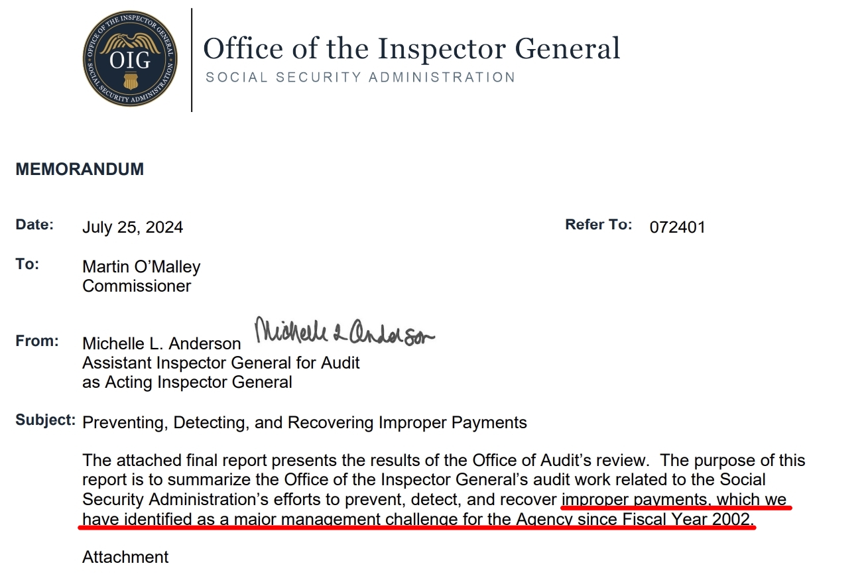Image resolution: width=868 pixels, height=588 pixels.
Task: Click the "Social Security Administration" subtitle
Action: (x=360, y=78)
